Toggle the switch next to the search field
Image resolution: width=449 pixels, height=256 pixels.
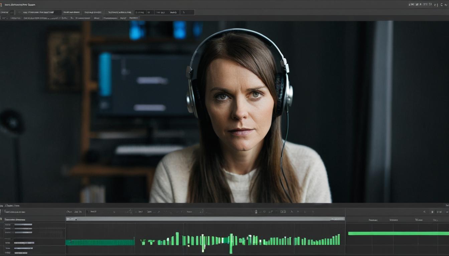click(12, 12)
